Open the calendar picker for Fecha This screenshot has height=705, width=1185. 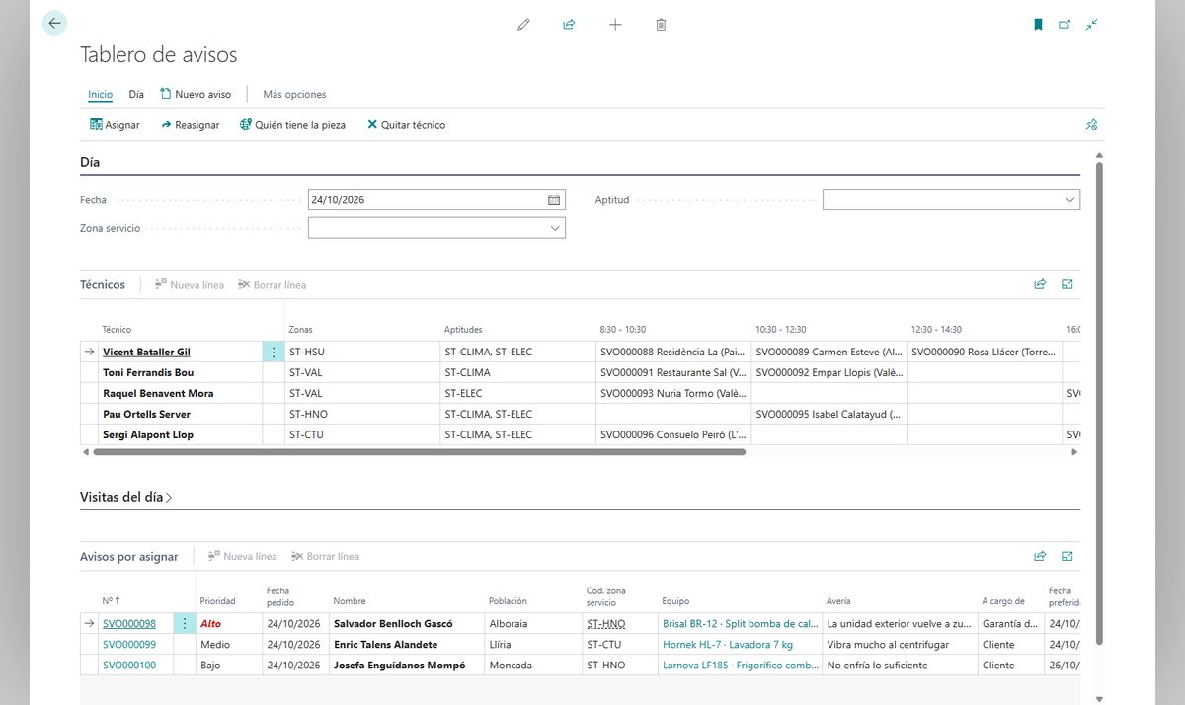pyautogui.click(x=554, y=199)
